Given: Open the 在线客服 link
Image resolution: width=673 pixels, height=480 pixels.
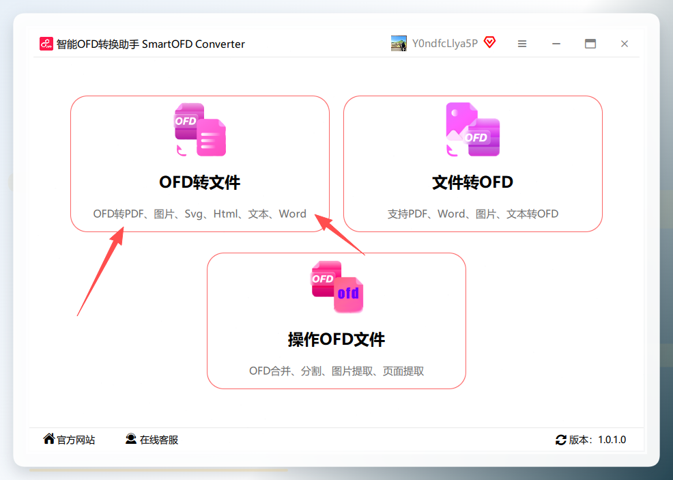Looking at the screenshot, I should 159,440.
